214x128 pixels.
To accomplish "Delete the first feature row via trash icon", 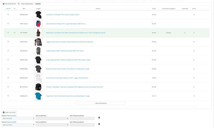I will click(99, 118).
